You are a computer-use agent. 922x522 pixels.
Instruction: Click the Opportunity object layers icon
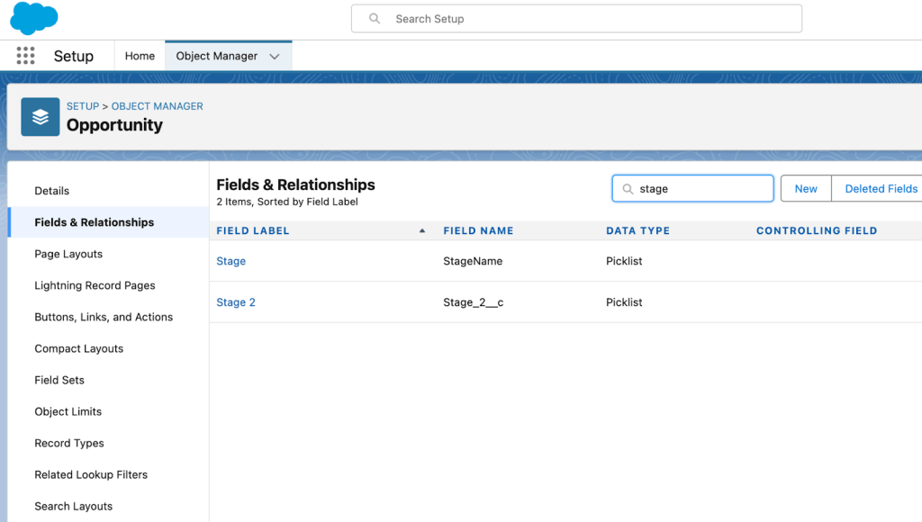40,117
